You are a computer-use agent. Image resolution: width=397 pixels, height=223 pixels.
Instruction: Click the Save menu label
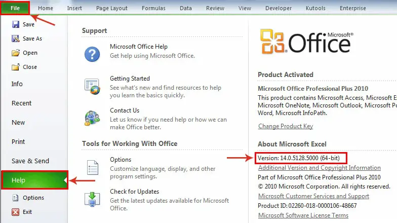point(28,24)
